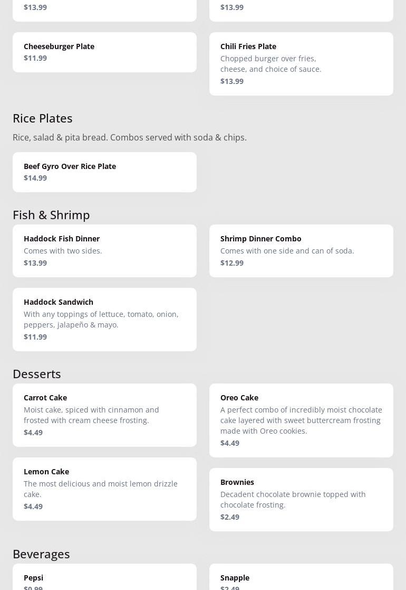The height and width of the screenshot is (590, 406).
Task: Click the Beverages section heading
Action: click(41, 554)
